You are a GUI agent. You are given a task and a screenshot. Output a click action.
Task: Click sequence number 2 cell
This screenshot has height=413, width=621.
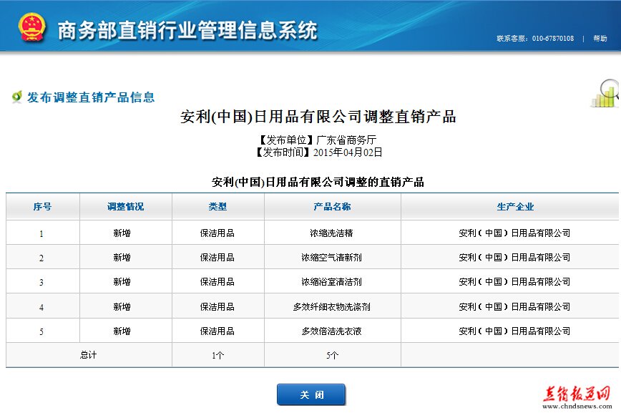41,258
